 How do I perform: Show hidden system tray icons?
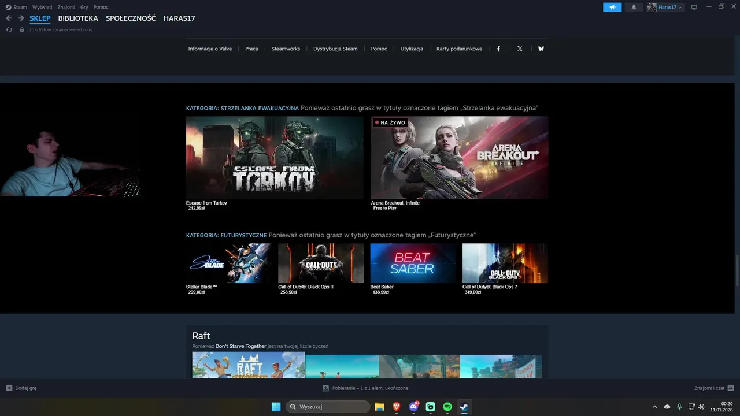point(654,407)
